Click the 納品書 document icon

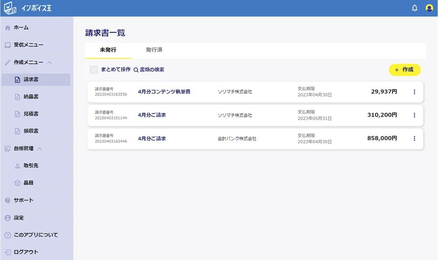pyautogui.click(x=18, y=97)
